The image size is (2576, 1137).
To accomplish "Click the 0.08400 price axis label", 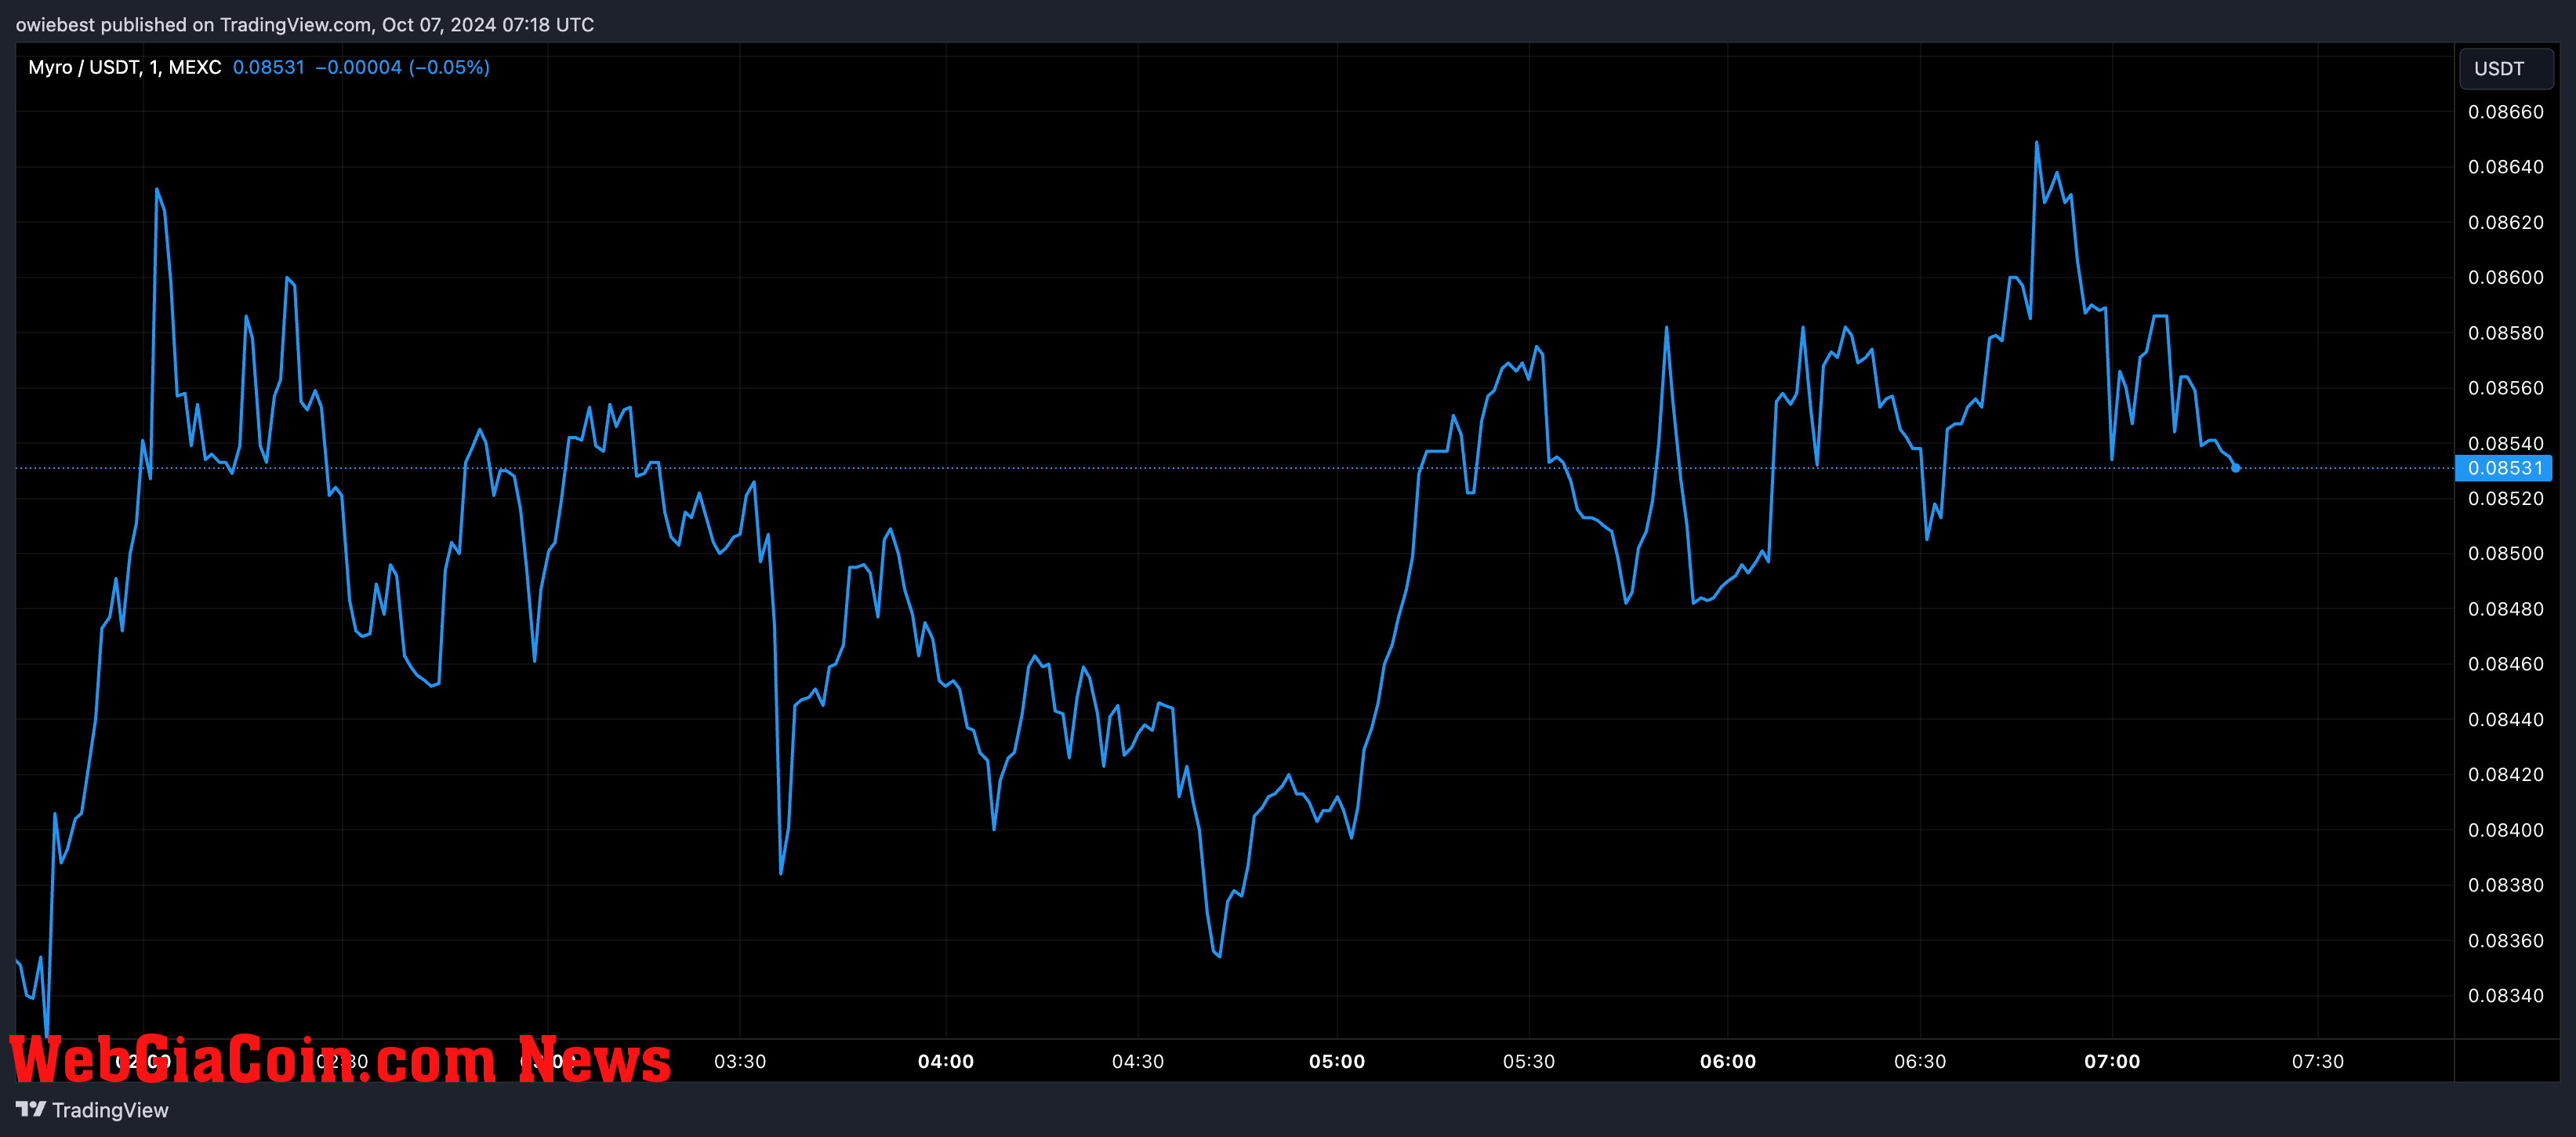I will pyautogui.click(x=2505, y=830).
